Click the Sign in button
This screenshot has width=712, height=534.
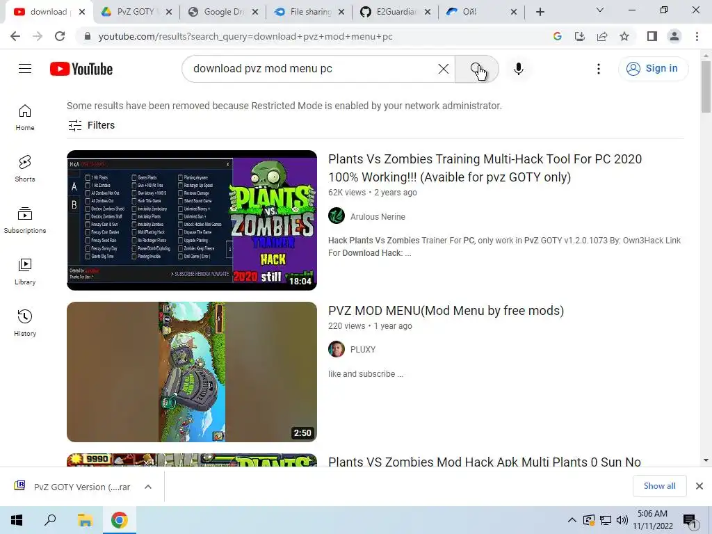pyautogui.click(x=653, y=69)
